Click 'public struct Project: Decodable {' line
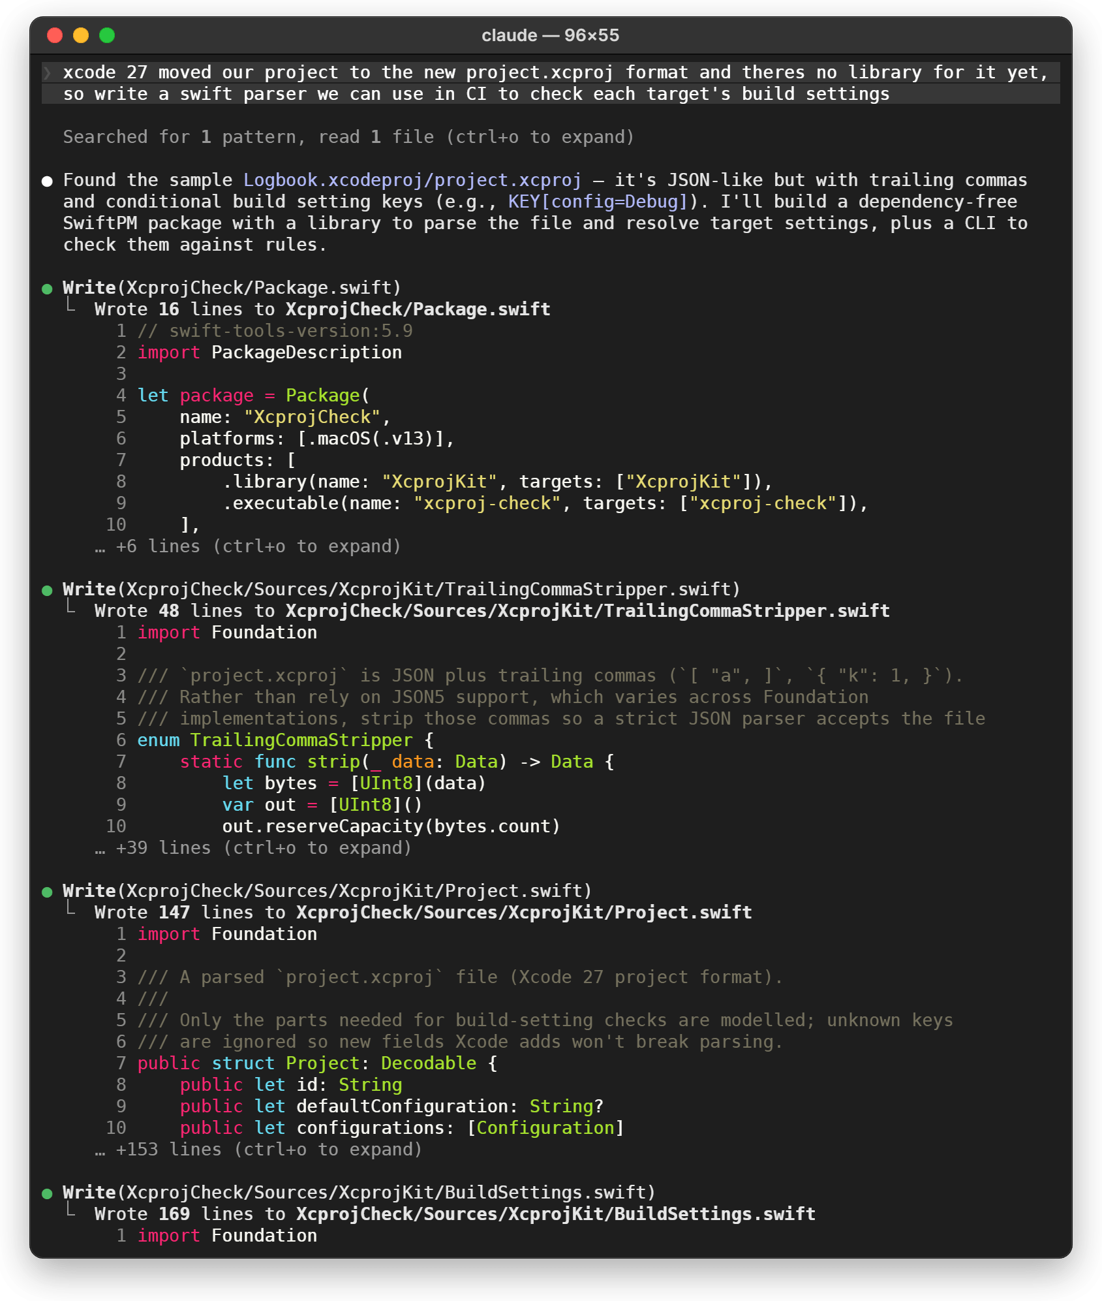This screenshot has width=1102, height=1301. pos(317,1063)
